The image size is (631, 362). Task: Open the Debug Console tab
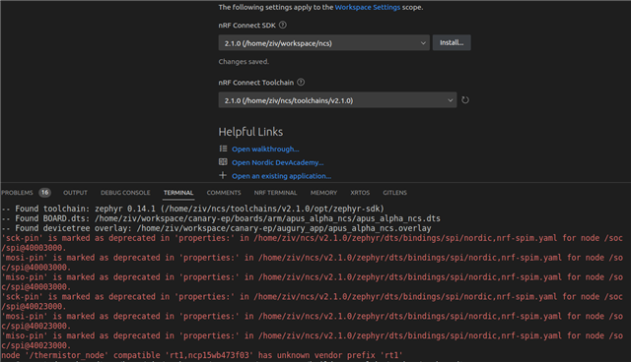(x=125, y=193)
